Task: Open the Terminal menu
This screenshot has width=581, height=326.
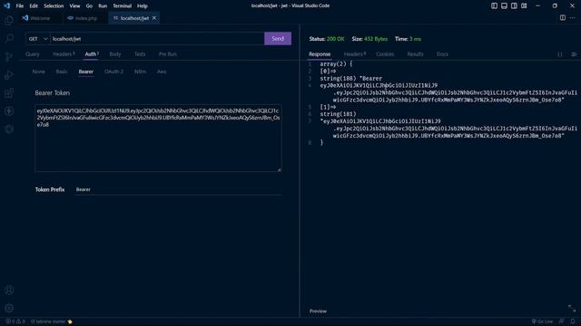Action: coord(122,6)
